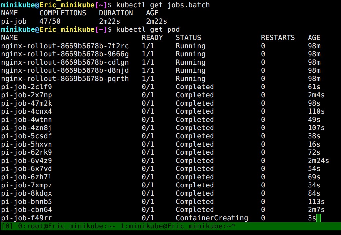The height and width of the screenshot is (235, 341).
Task: Click the pod name pi-job-47m2k
Action: pyautogui.click(x=27, y=103)
